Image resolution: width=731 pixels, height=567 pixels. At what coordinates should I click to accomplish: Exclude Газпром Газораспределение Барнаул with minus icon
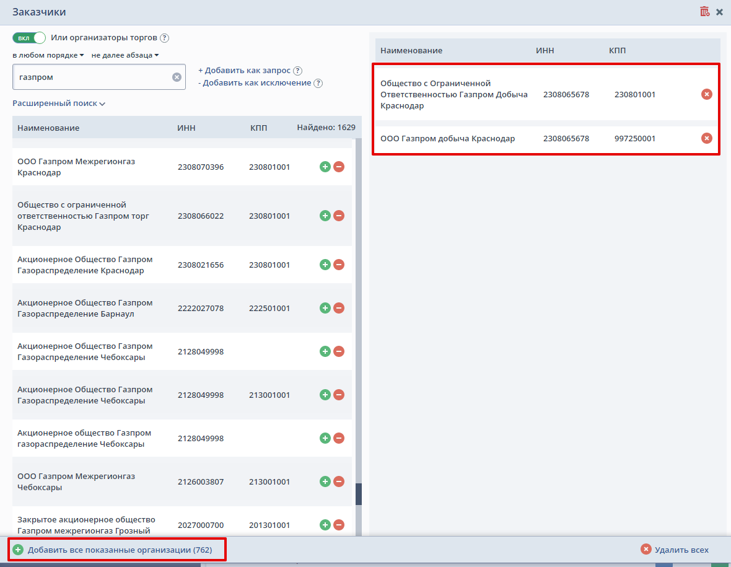pos(339,308)
